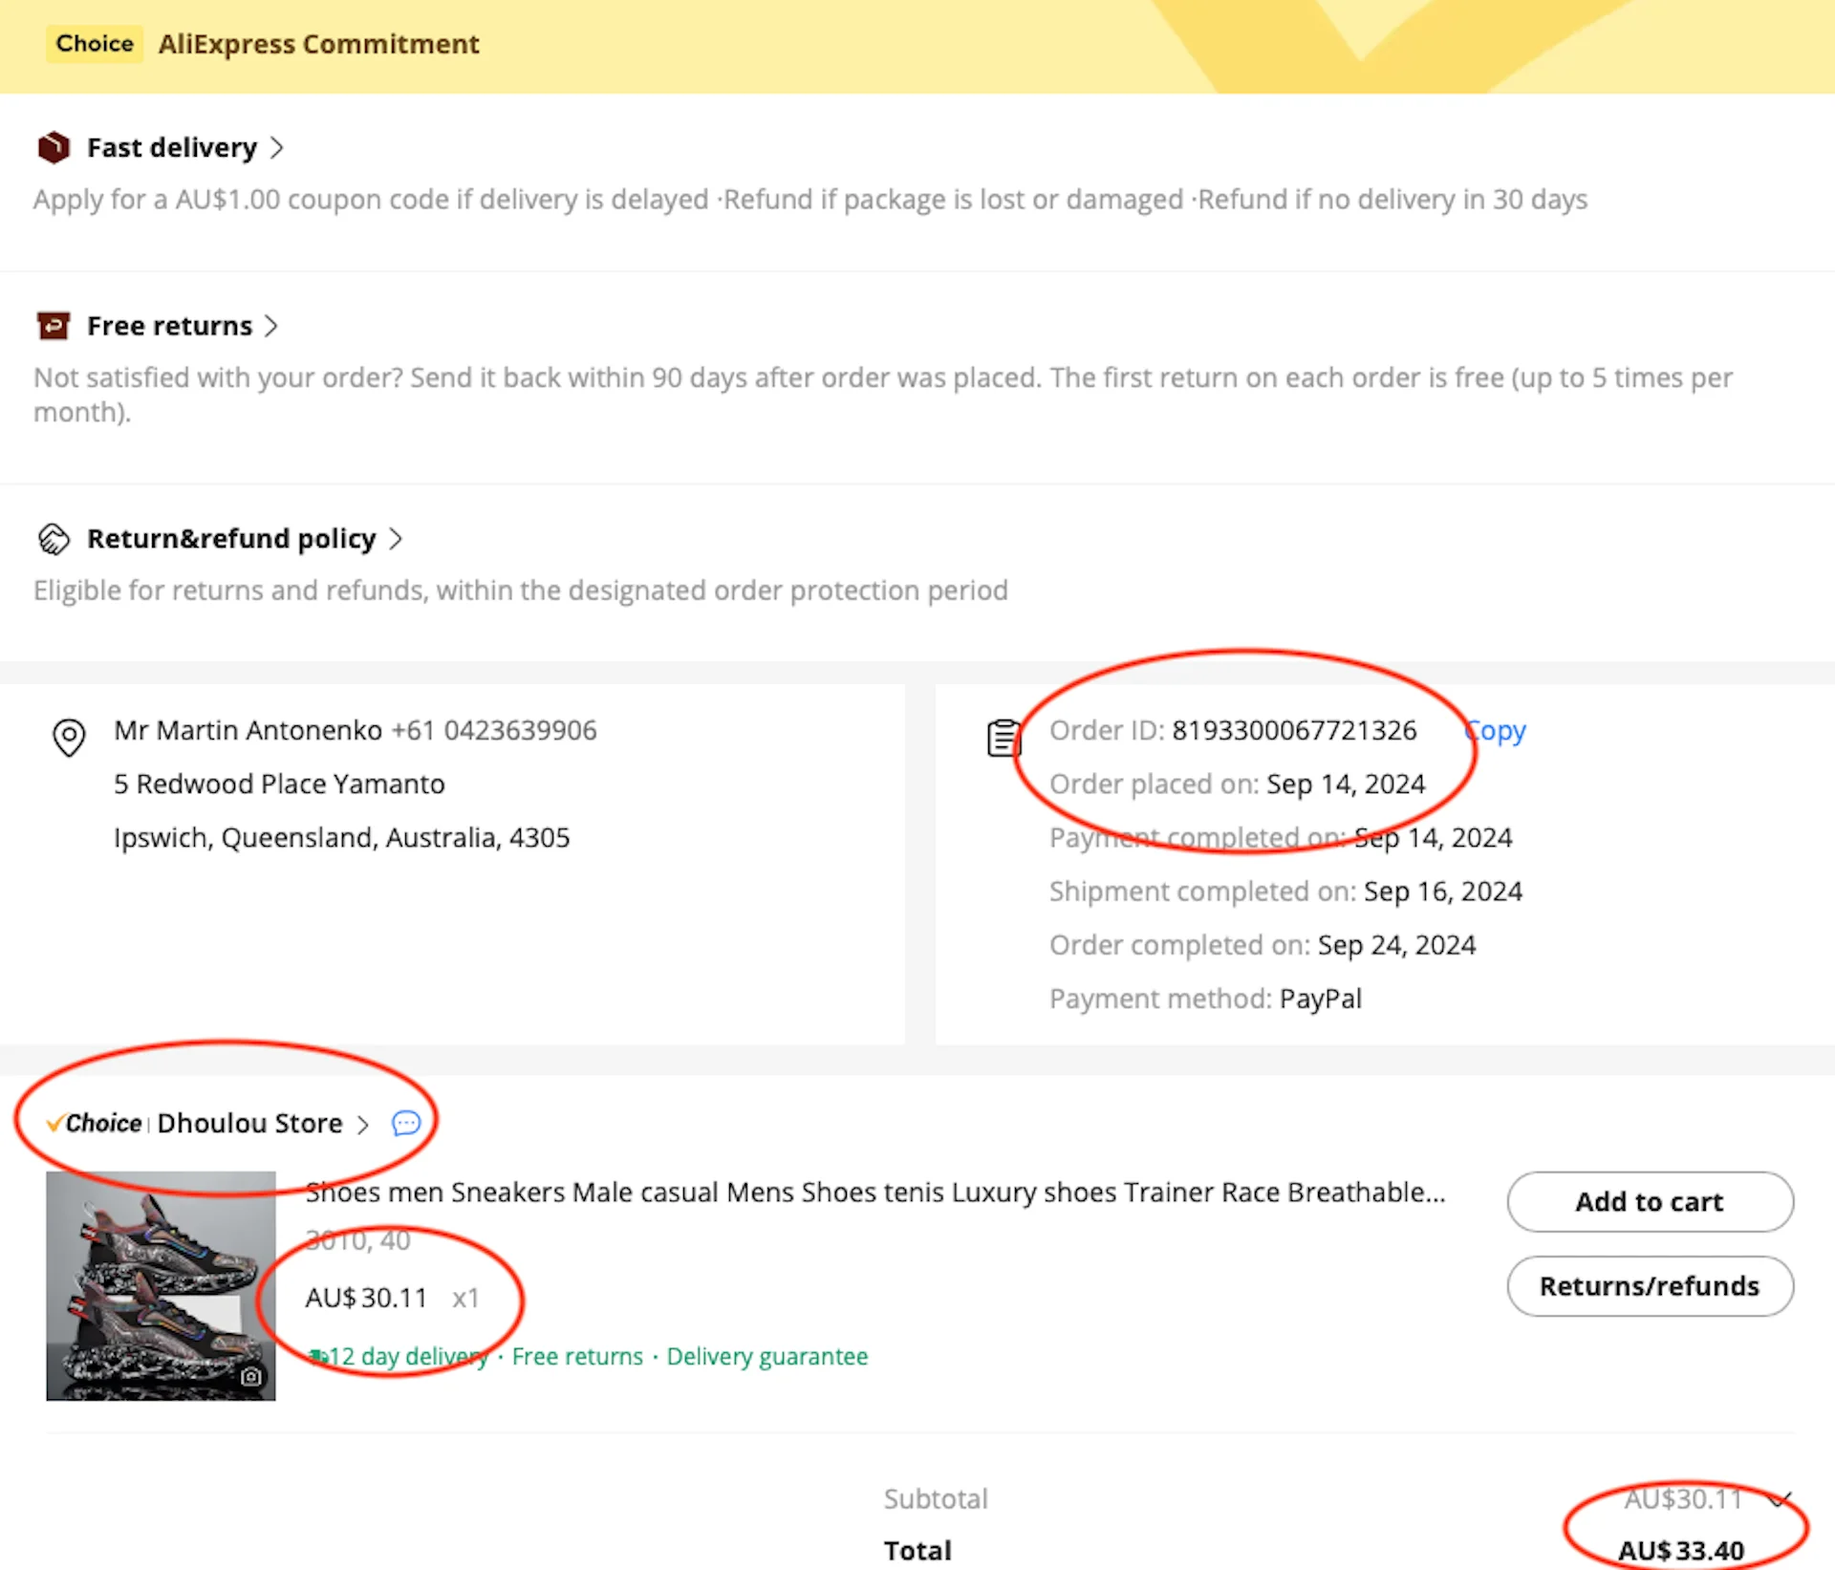The image size is (1835, 1570).
Task: Click the Free returns box icon
Action: pos(54,326)
